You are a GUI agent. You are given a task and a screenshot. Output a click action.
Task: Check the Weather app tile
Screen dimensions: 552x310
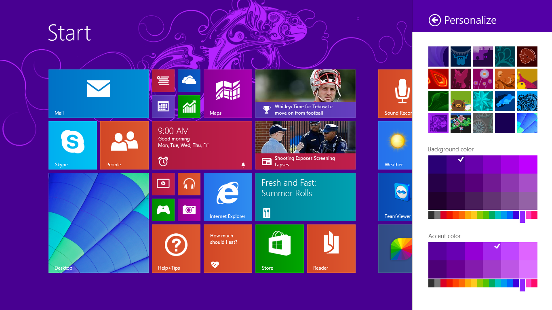coord(394,145)
